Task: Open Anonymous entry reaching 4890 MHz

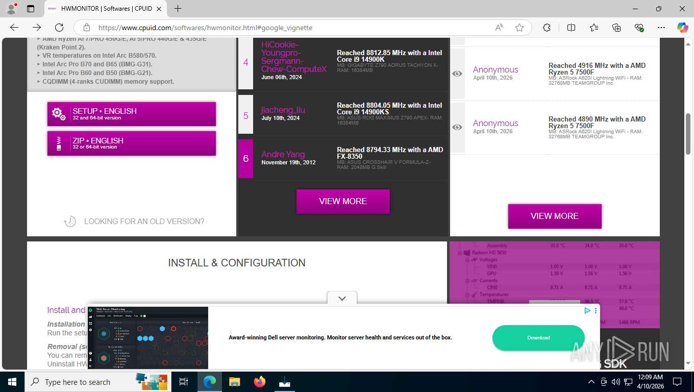Action: (x=495, y=123)
